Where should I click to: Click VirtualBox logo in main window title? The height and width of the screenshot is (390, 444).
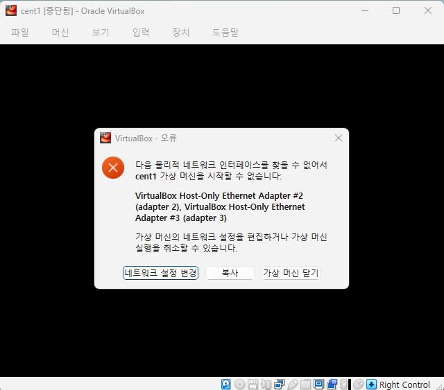[11, 11]
